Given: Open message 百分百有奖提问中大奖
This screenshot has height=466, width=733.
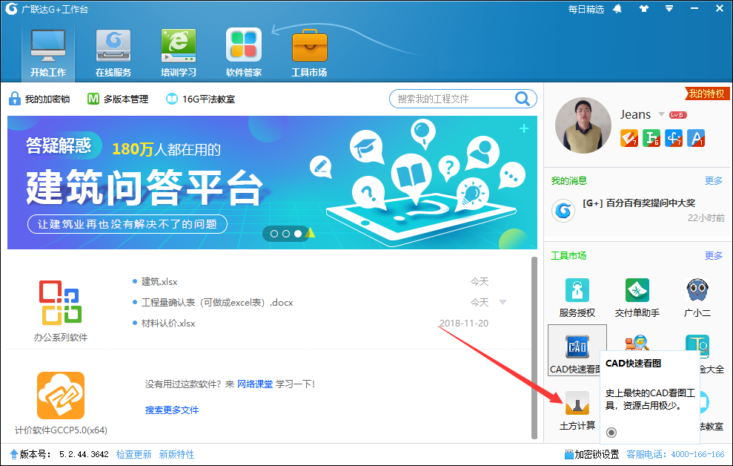Looking at the screenshot, I should [639, 203].
